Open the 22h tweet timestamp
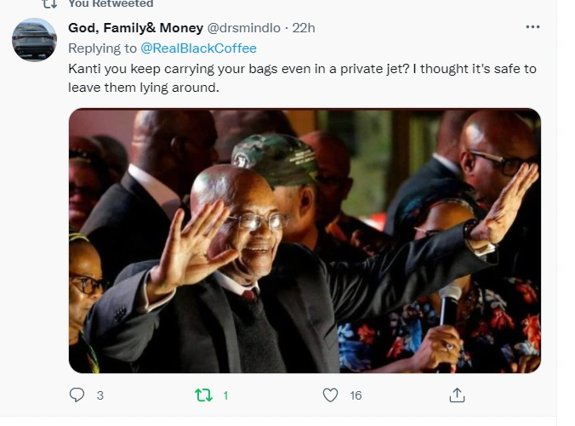The height and width of the screenshot is (426, 575). [304, 28]
